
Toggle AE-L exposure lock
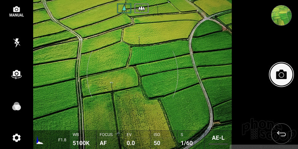pyautogui.click(x=218, y=139)
